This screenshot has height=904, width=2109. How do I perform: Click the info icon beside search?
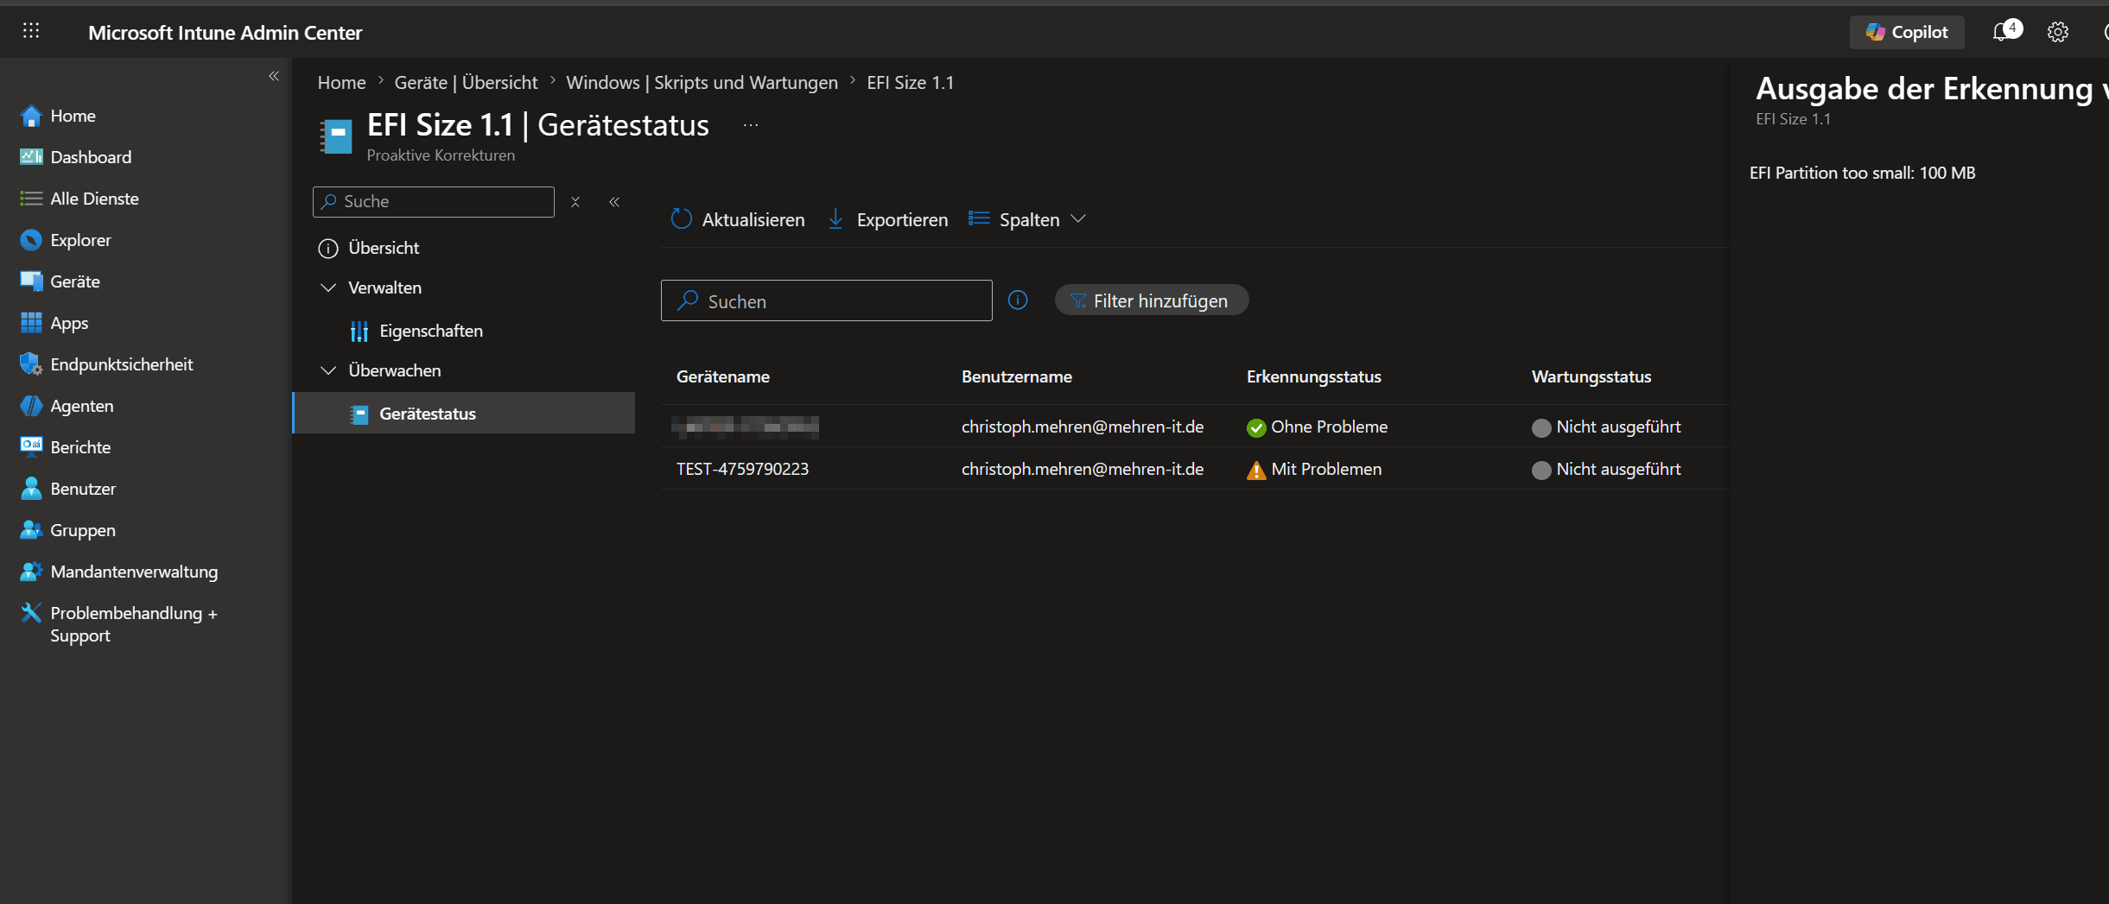(x=1018, y=300)
